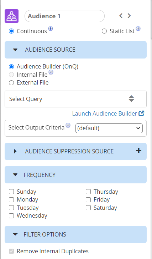
Task: Open info icon beside Internal File
Action: pyautogui.click(x=51, y=72)
